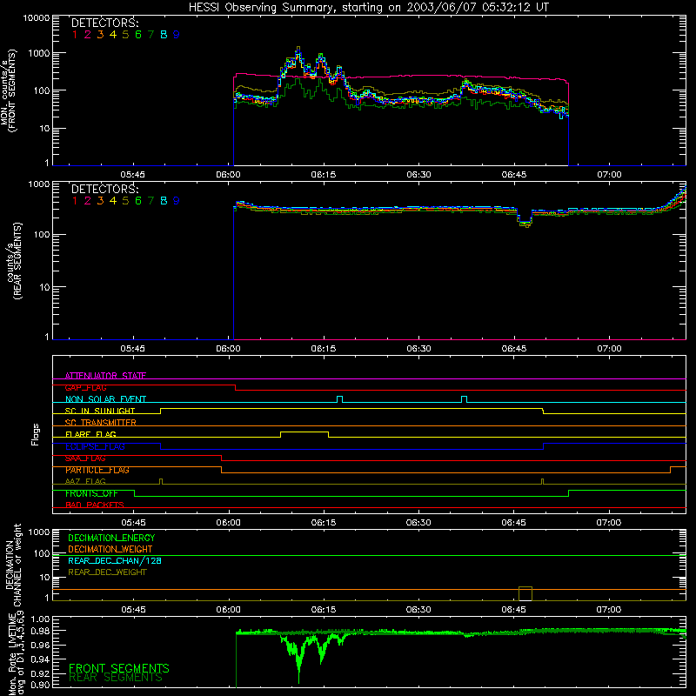Viewport: 696px width, 696px height.
Task: Click 05:45 tick under decimation panel
Action: [x=133, y=610]
